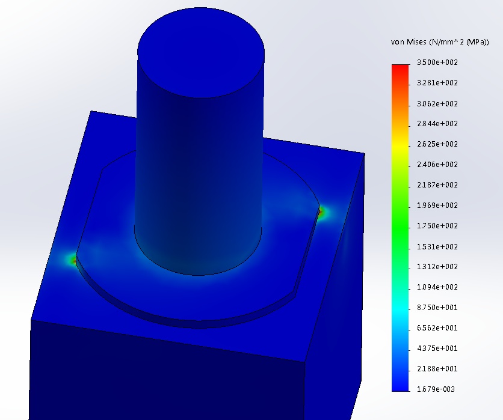
Task: Click the 4.375e+001 legend value
Action: tap(437, 348)
